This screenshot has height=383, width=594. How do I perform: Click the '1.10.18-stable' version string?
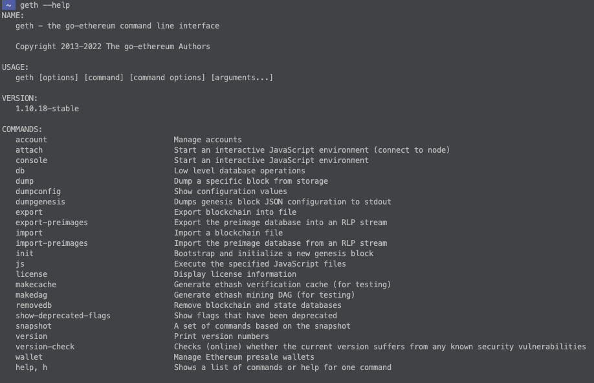click(x=47, y=109)
